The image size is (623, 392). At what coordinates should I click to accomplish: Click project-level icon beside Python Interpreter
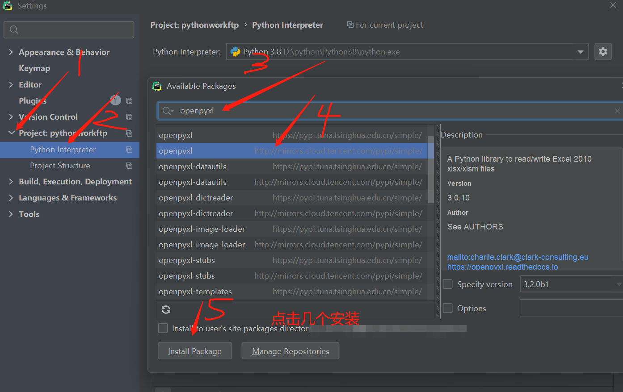tap(129, 150)
